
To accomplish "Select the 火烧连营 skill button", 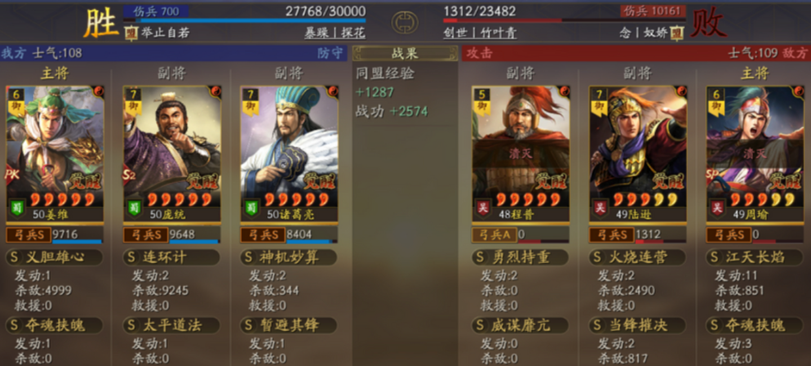I will pyautogui.click(x=637, y=257).
